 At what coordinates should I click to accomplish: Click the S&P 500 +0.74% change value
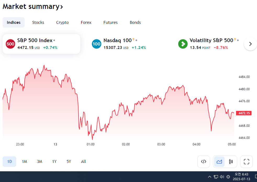50,48
